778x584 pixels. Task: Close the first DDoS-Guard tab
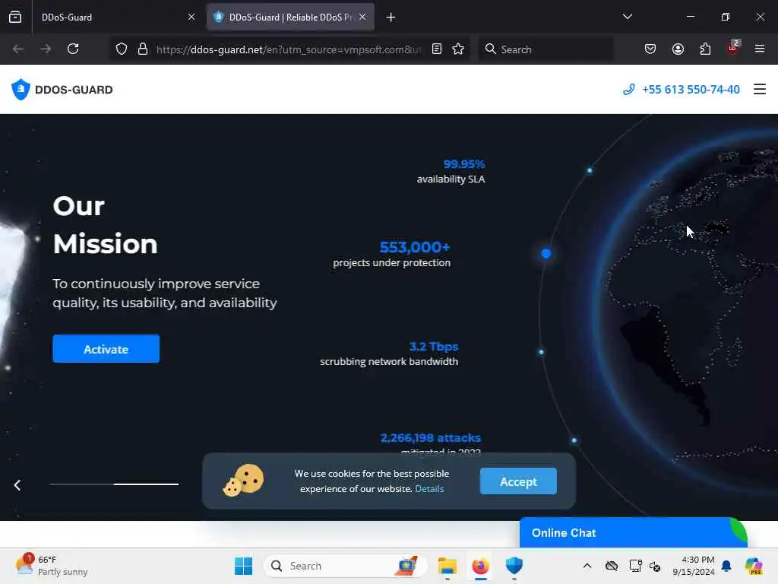coord(191,17)
